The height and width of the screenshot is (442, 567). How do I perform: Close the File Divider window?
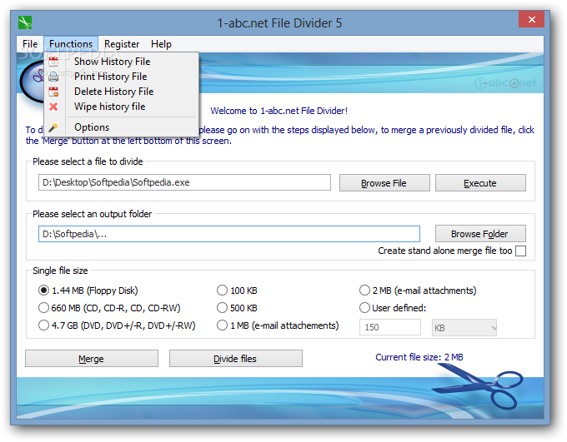[532, 19]
